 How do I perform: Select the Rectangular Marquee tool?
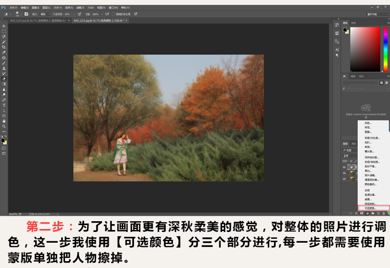click(4, 31)
